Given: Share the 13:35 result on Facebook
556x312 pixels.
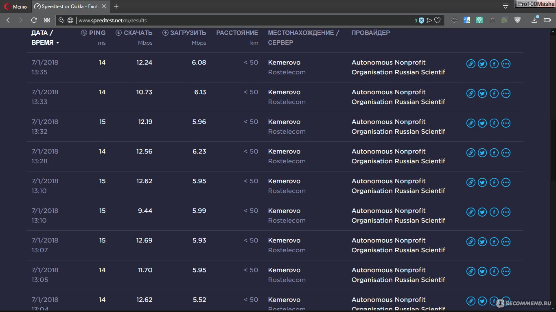Looking at the screenshot, I should click(x=494, y=64).
